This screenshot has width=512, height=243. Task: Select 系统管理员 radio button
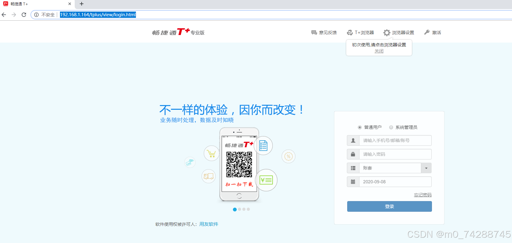click(x=391, y=127)
